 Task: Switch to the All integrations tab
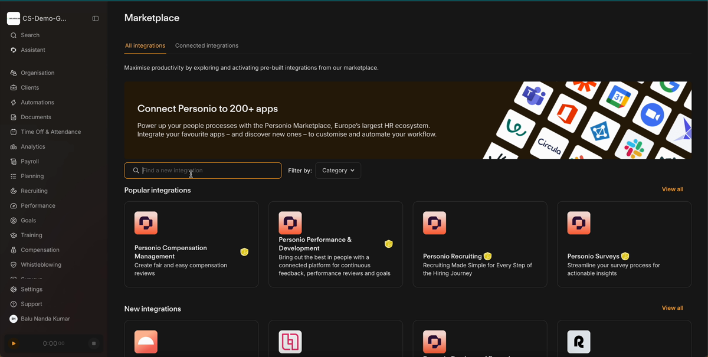(145, 45)
